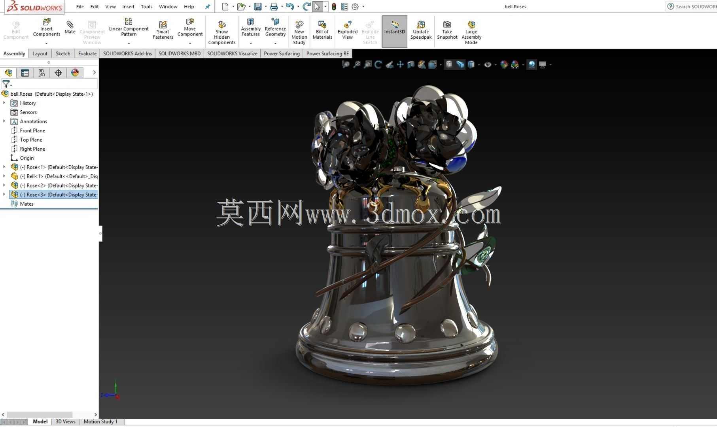Click Update Speedpak
This screenshot has width=717, height=427.
tap(421, 30)
